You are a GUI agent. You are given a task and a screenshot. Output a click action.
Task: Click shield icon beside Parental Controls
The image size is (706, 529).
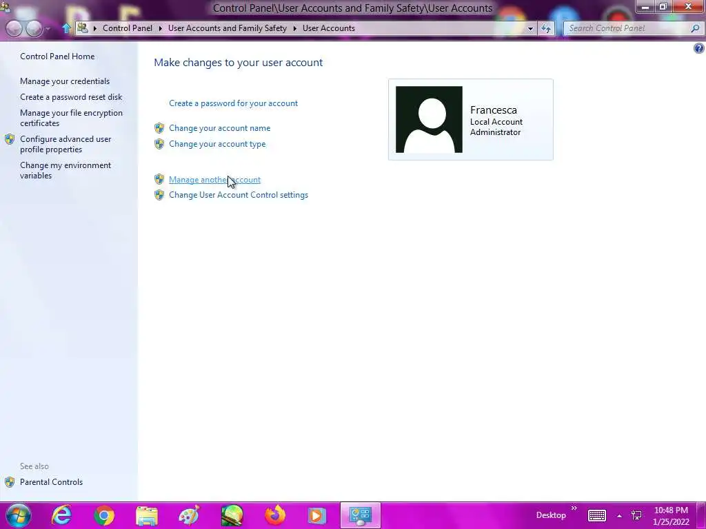pyautogui.click(x=10, y=481)
